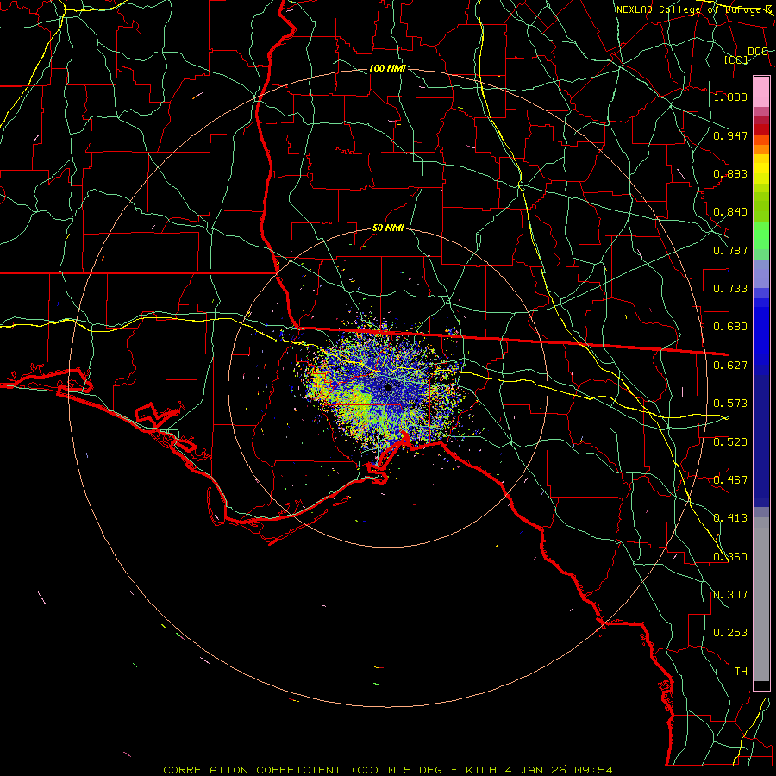The image size is (776, 776).
Task: Click "KTLH" station ID in the bottom caption
Action: coord(481,770)
